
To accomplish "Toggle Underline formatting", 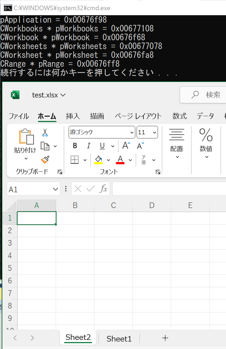I will click(102, 146).
